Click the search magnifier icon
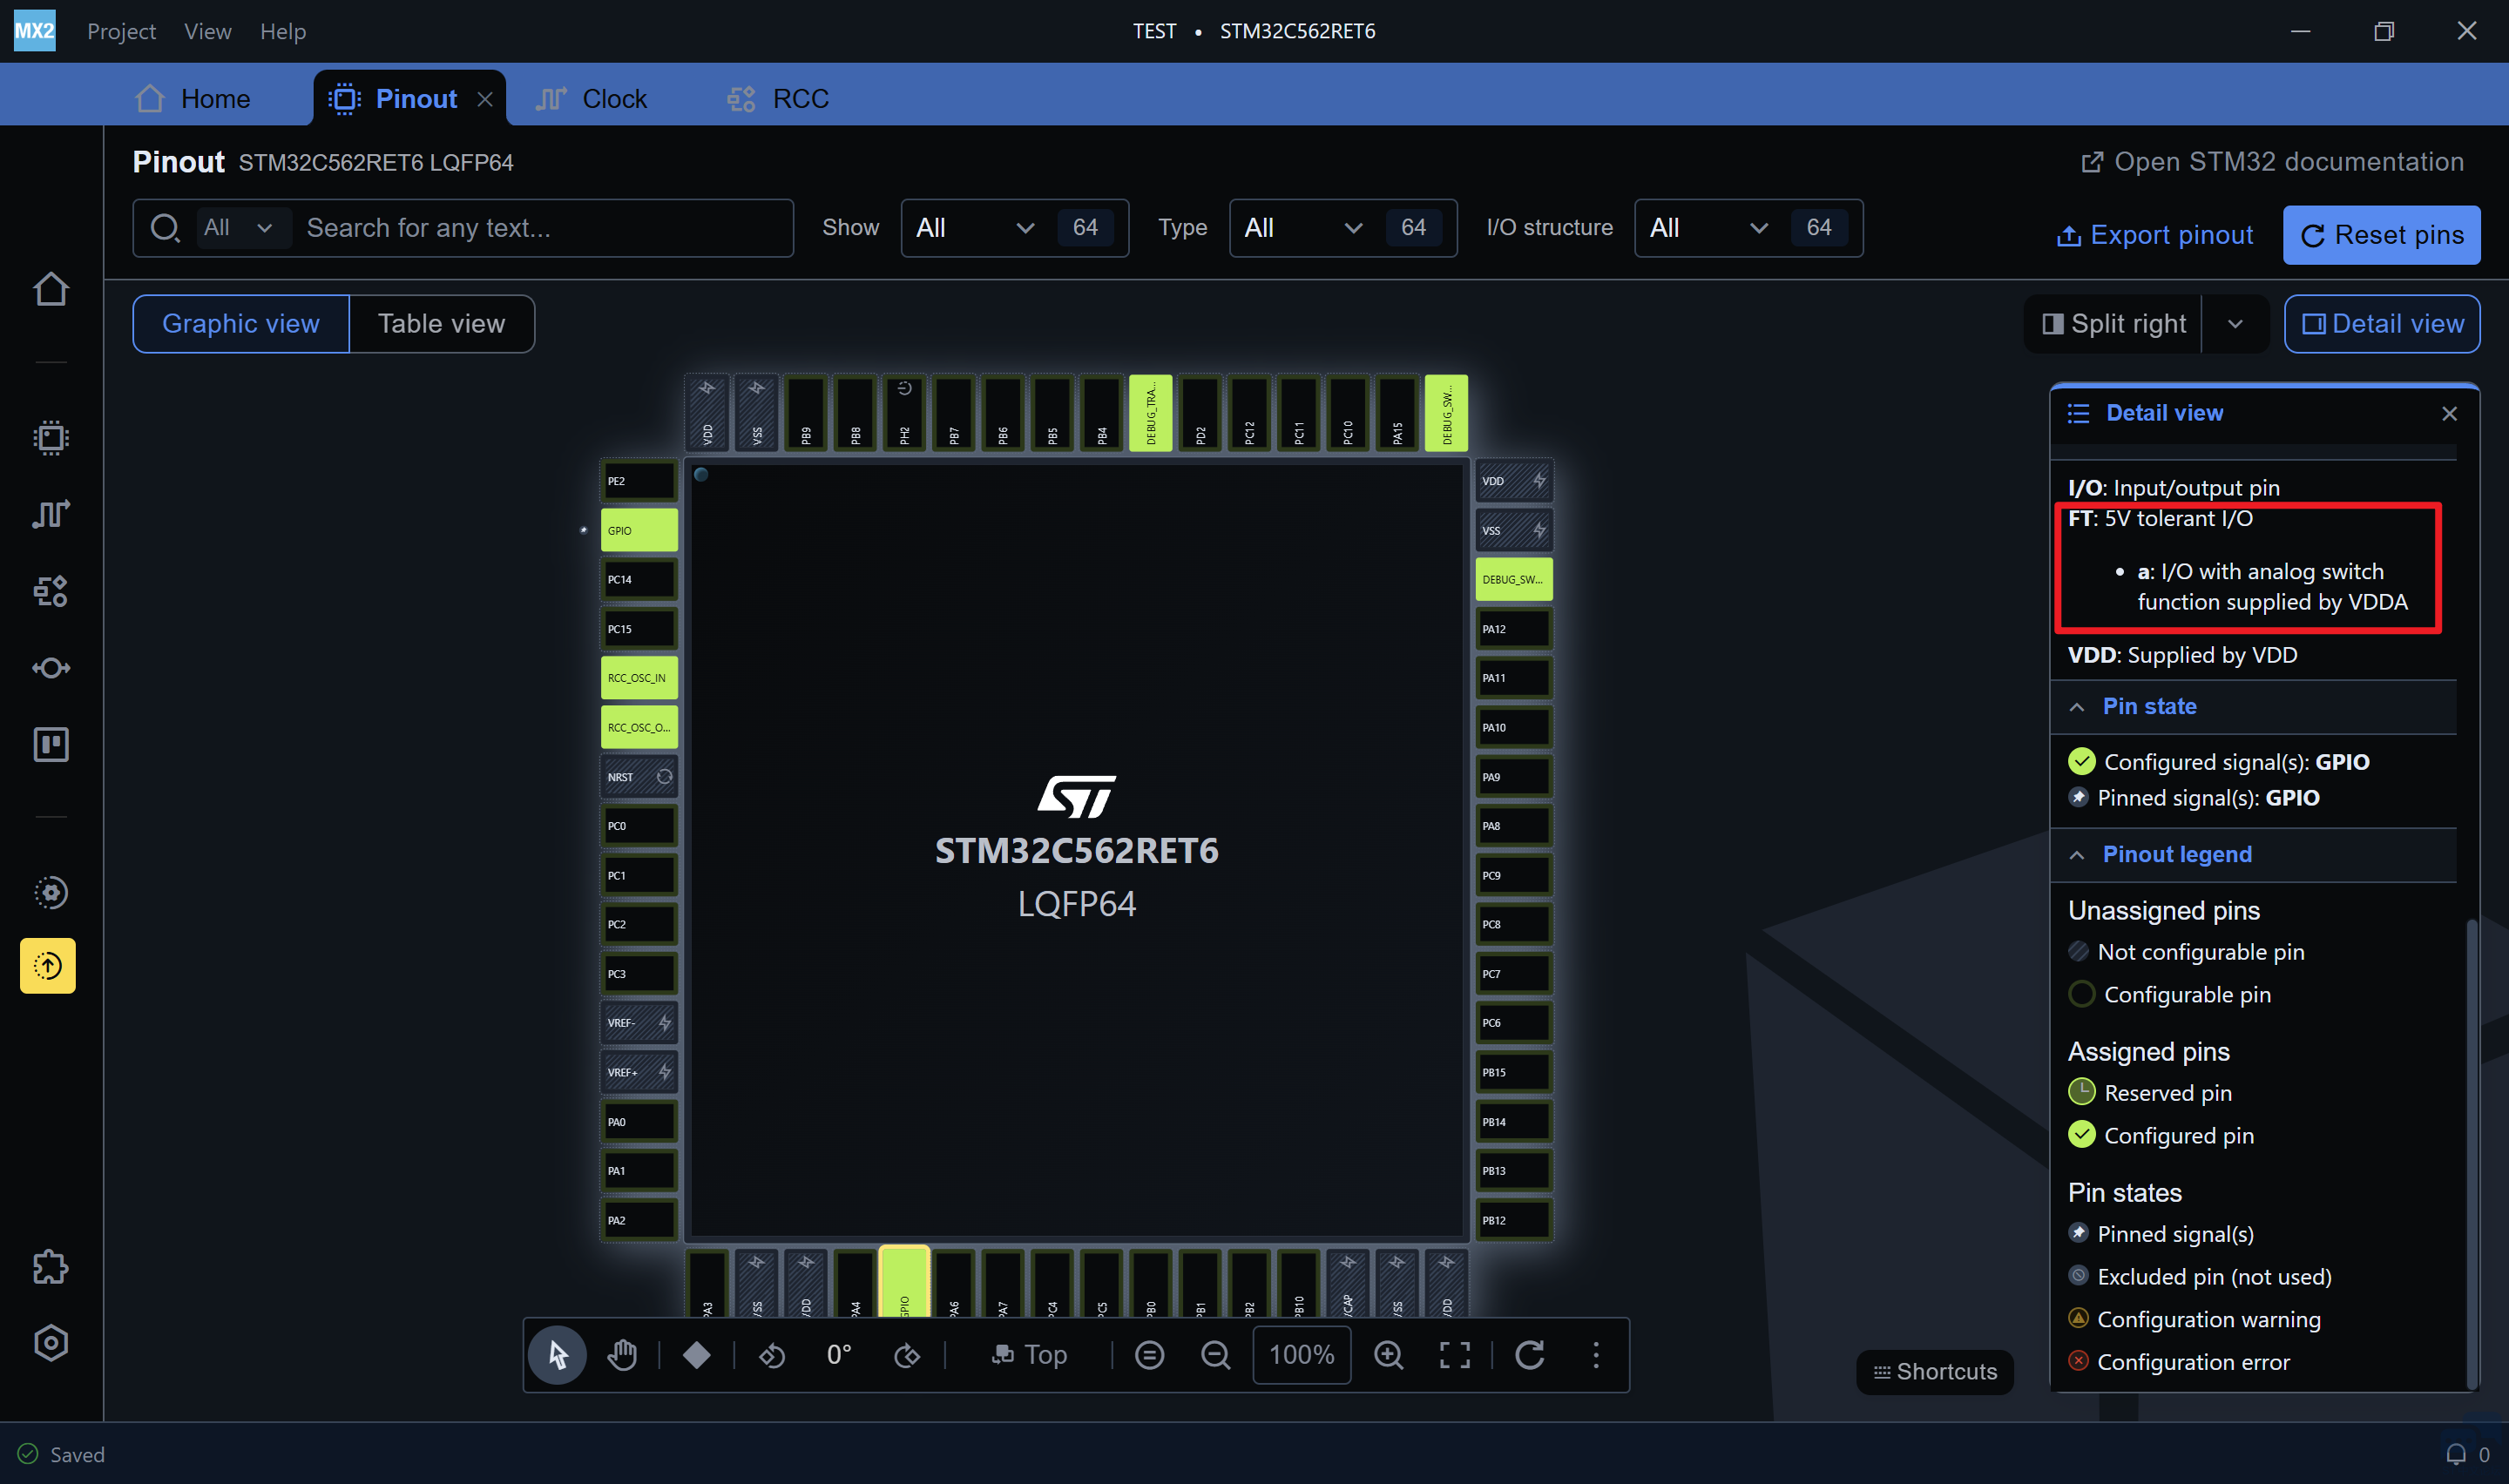2509x1484 pixels. click(x=165, y=228)
